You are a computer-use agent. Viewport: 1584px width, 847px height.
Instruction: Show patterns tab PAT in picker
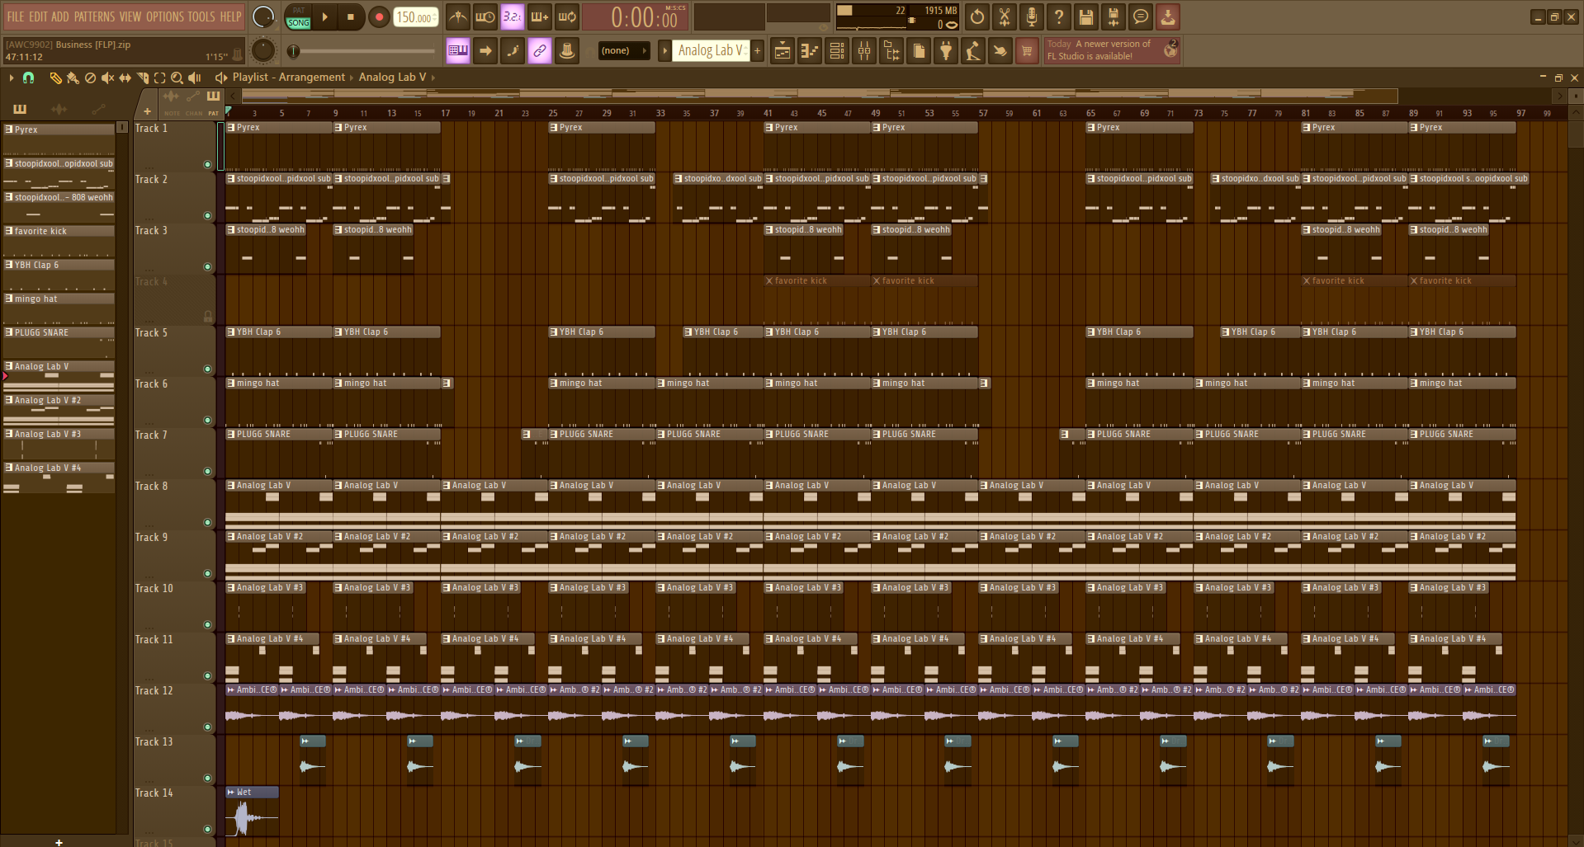pyautogui.click(x=213, y=102)
